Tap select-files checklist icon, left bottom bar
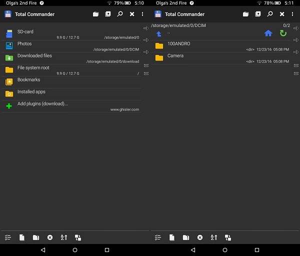The image size is (300, 256). click(x=8, y=237)
